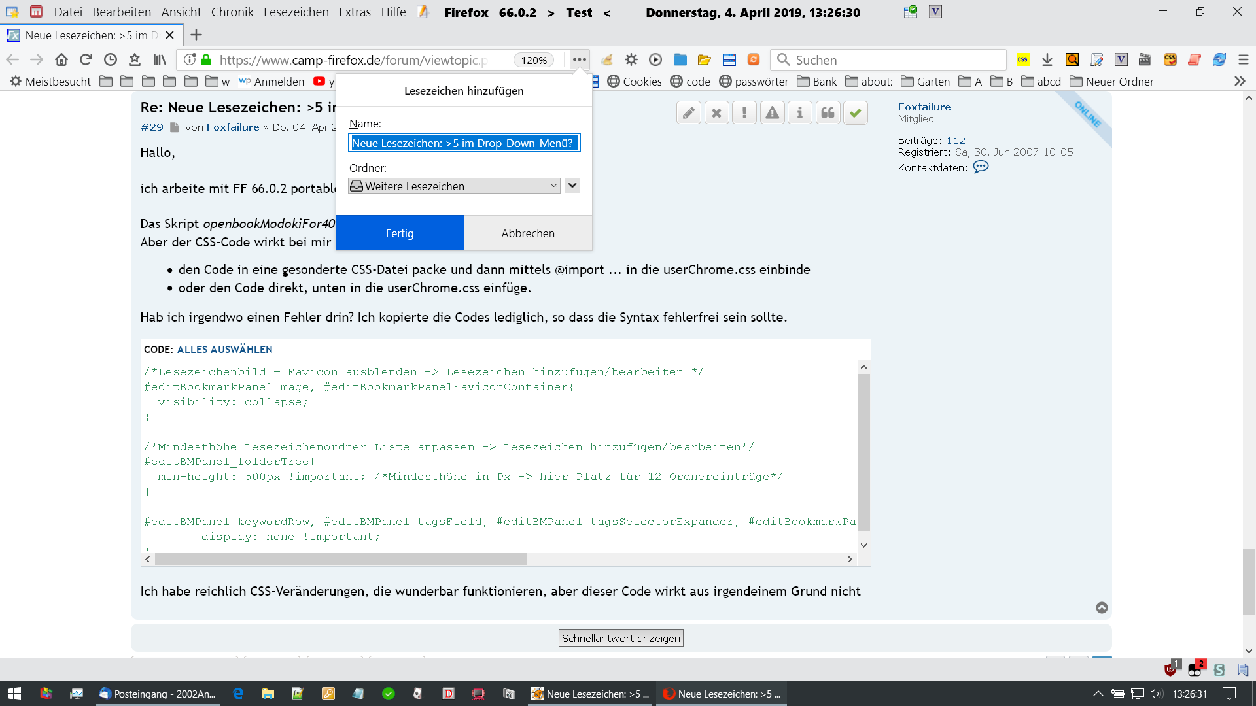Screen dimensions: 1256x706
Task: Click the green checkmark post icon
Action: 855,113
